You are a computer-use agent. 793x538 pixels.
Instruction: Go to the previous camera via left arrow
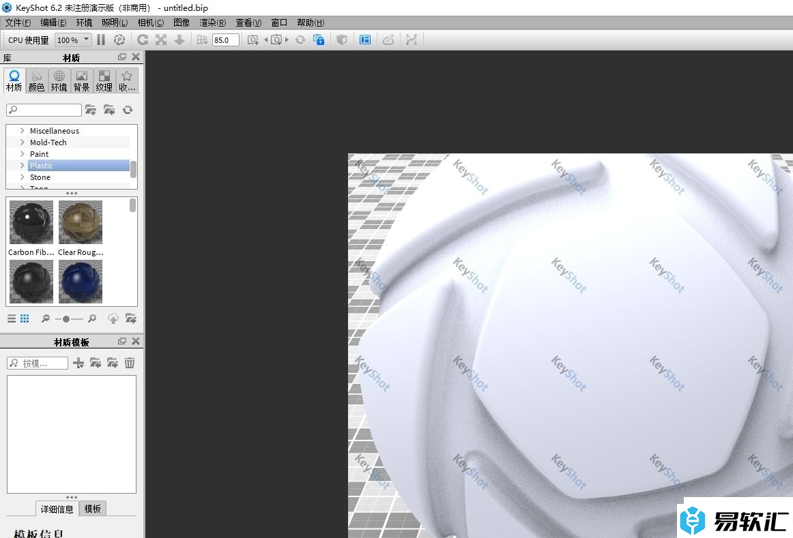(266, 40)
